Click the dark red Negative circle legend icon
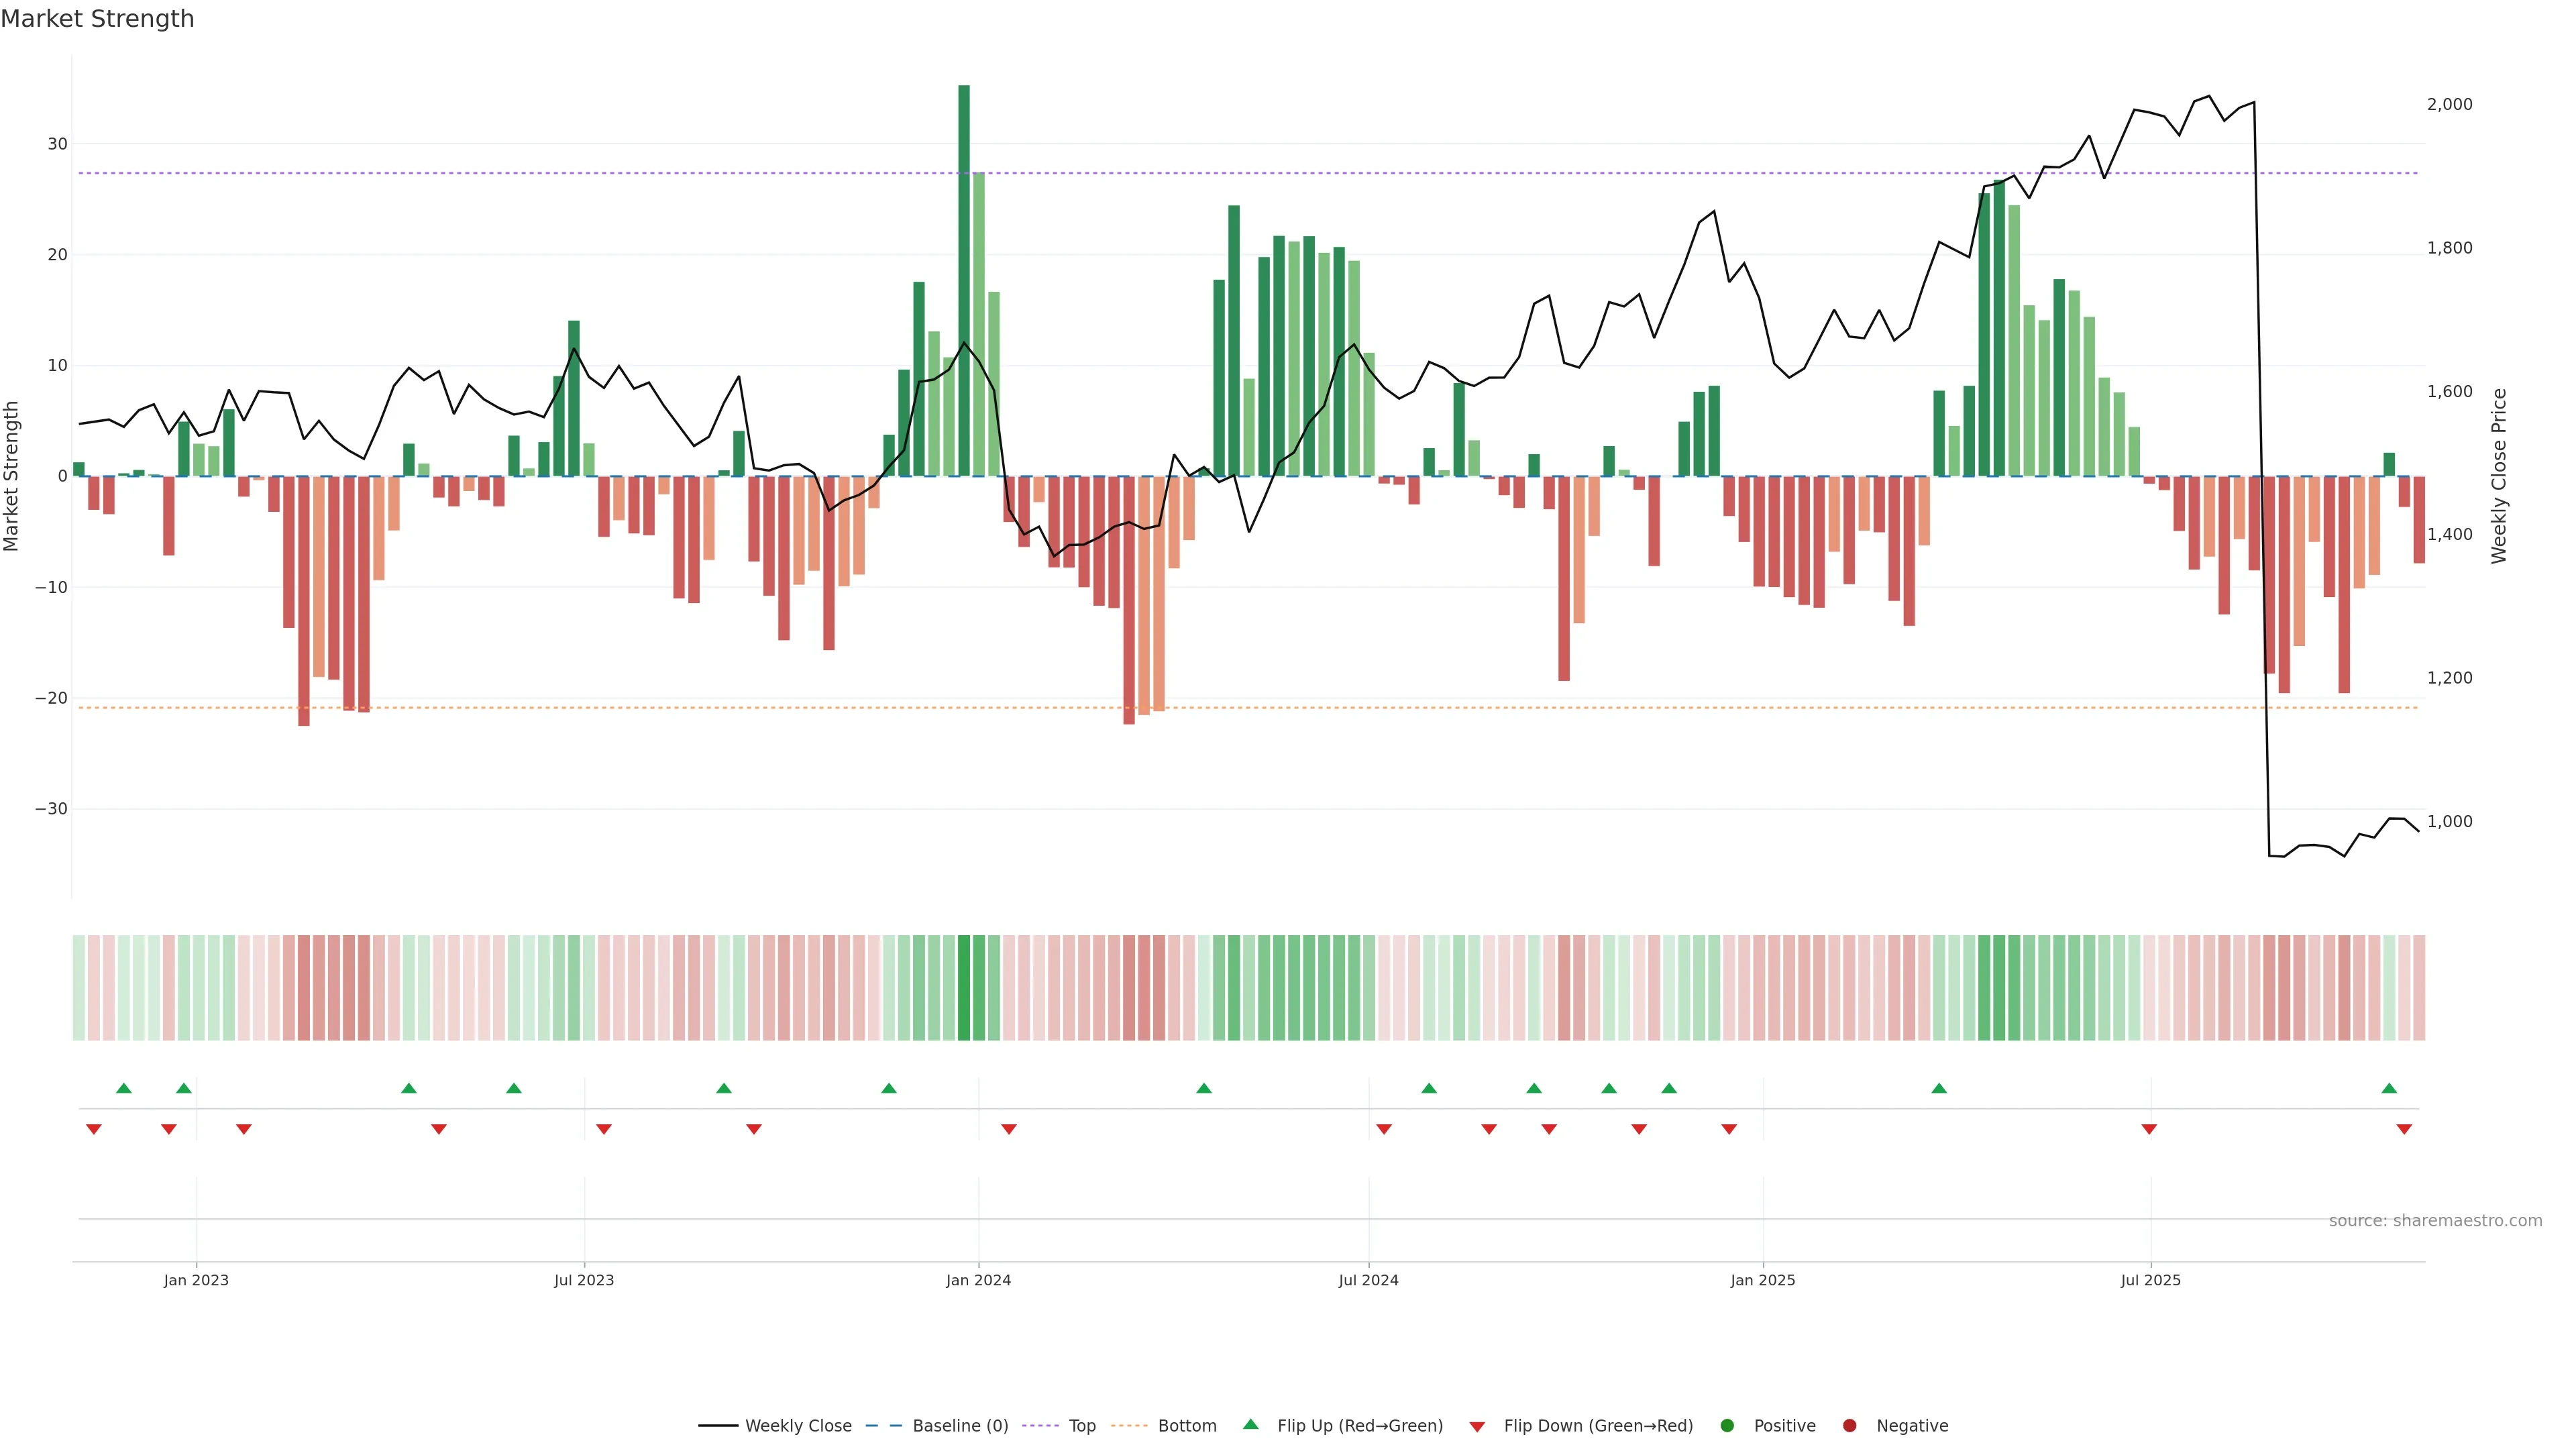2576x1449 pixels. 1849,1426
